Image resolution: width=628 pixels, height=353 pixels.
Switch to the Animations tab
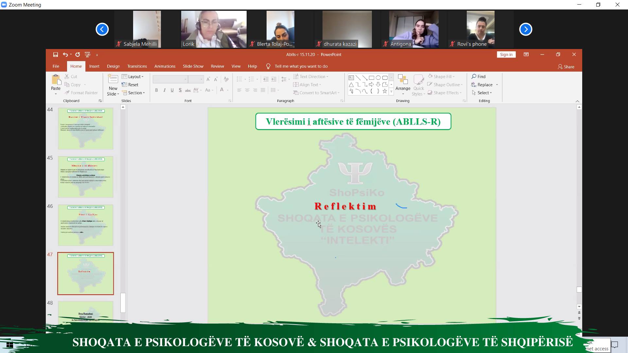pyautogui.click(x=165, y=66)
